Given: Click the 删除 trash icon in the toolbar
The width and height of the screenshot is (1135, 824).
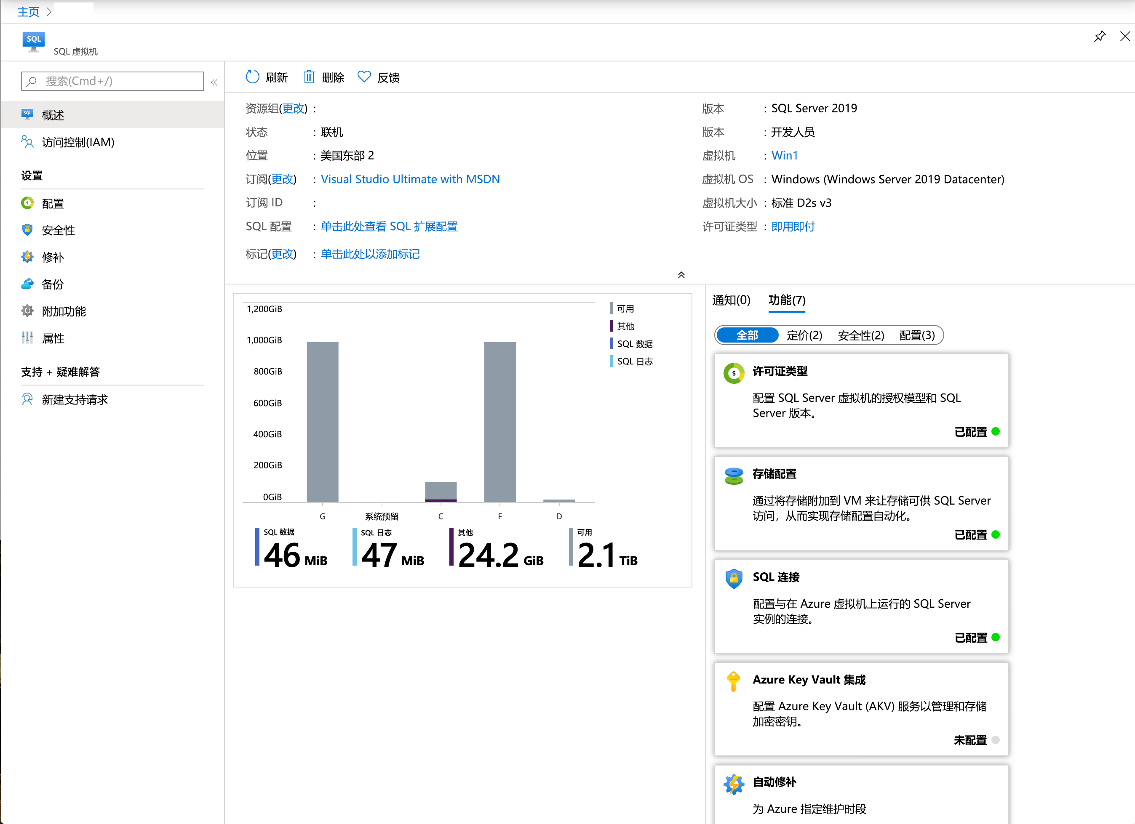Looking at the screenshot, I should point(309,77).
